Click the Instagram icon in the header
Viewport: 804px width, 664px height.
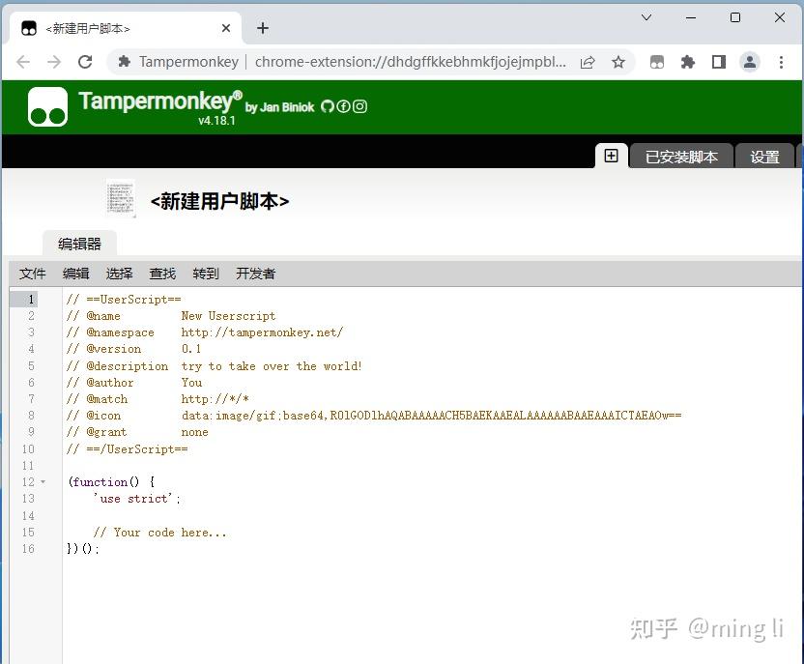click(x=359, y=107)
